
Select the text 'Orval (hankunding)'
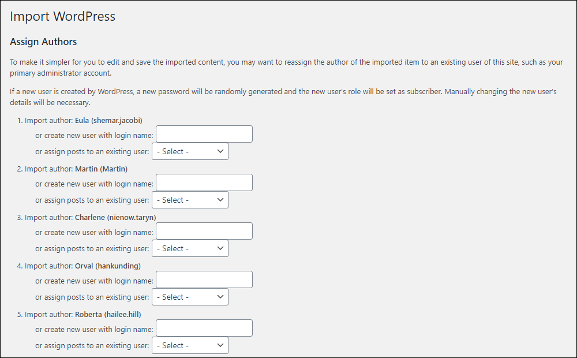coord(108,266)
